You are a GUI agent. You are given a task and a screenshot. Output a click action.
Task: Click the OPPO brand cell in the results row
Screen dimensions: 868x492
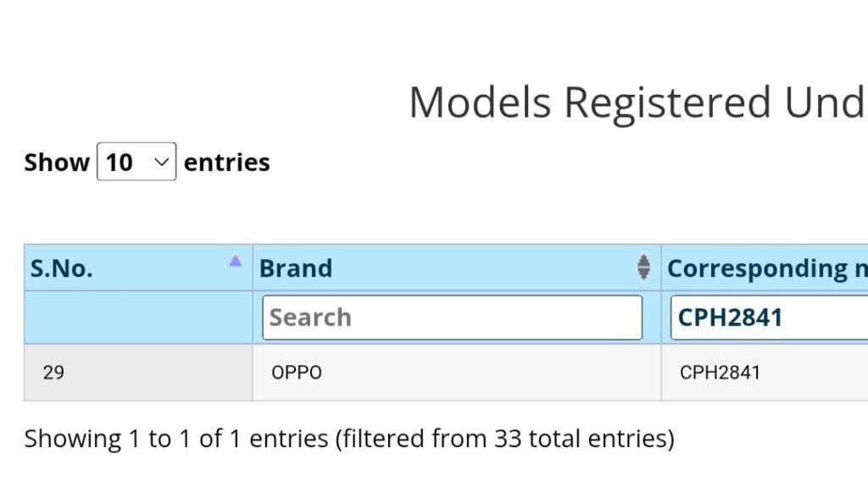[x=296, y=372]
